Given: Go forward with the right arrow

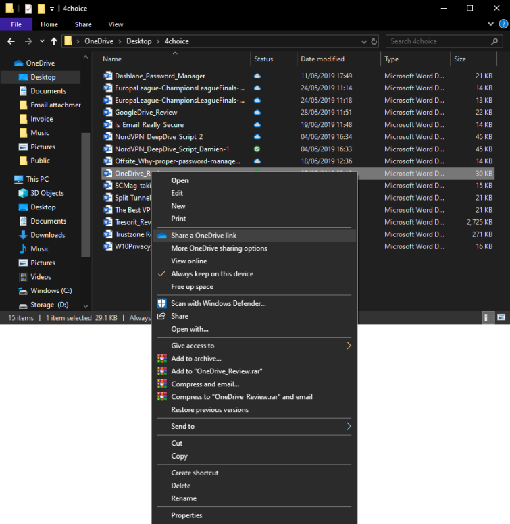Looking at the screenshot, I should 28,41.
